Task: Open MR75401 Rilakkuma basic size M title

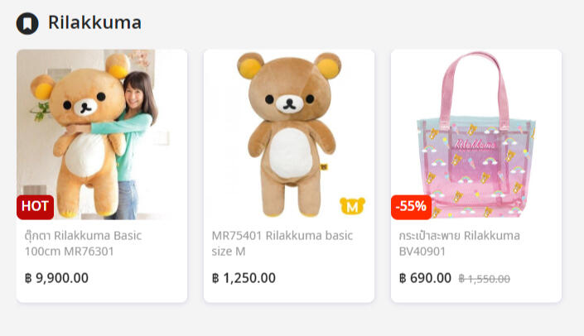Action: 282,243
